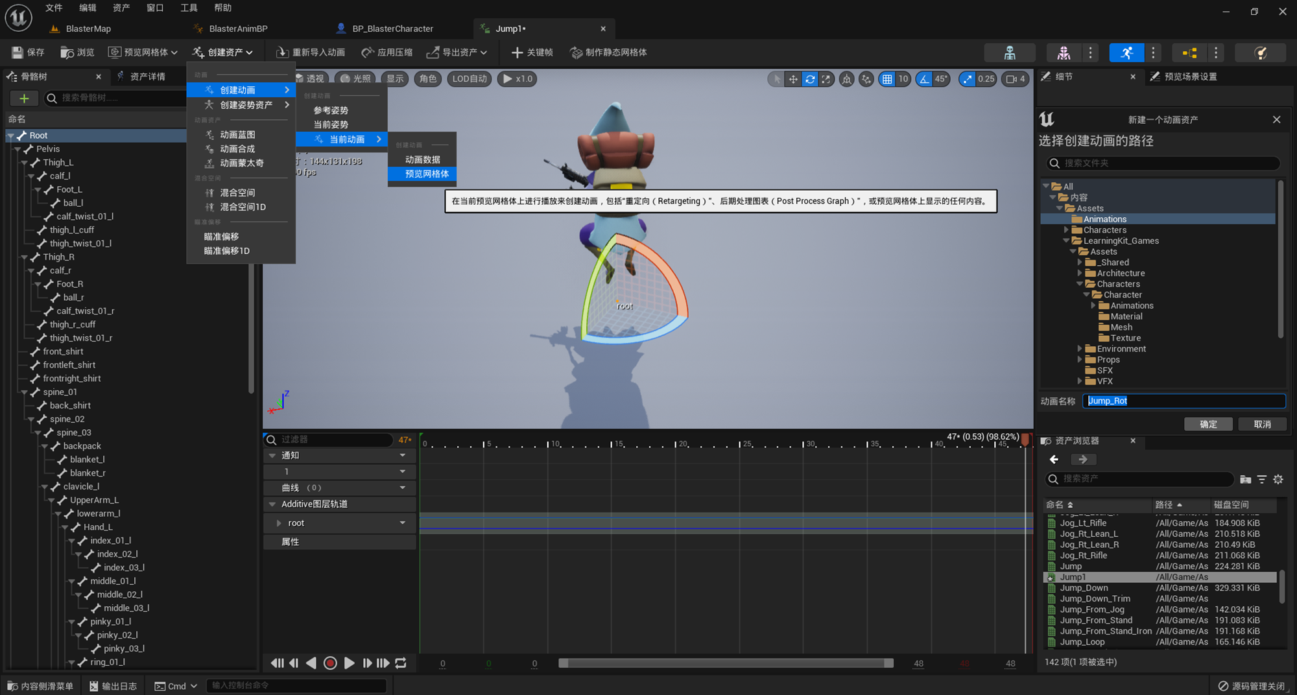Toggle scale snapping

(967, 79)
